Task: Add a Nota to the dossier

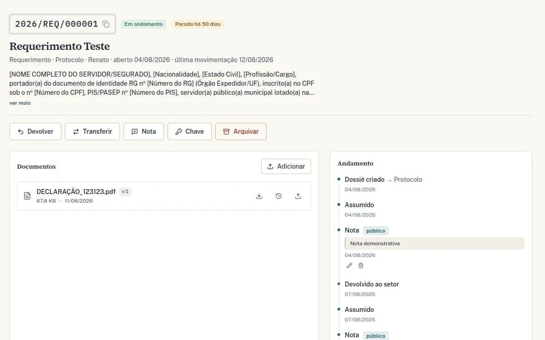Action: (144, 131)
